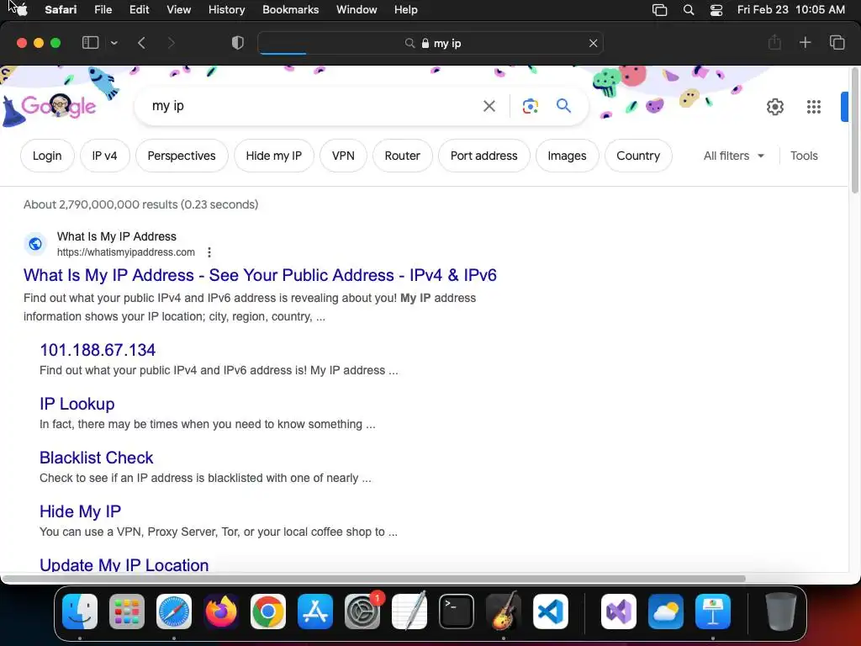Viewport: 861px width, 646px height.
Task: Open the Google apps grid icon
Action: 814,107
